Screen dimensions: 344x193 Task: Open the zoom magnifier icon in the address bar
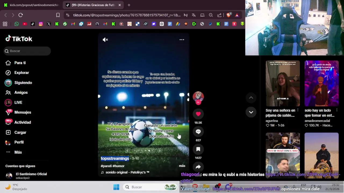[x=211, y=15]
